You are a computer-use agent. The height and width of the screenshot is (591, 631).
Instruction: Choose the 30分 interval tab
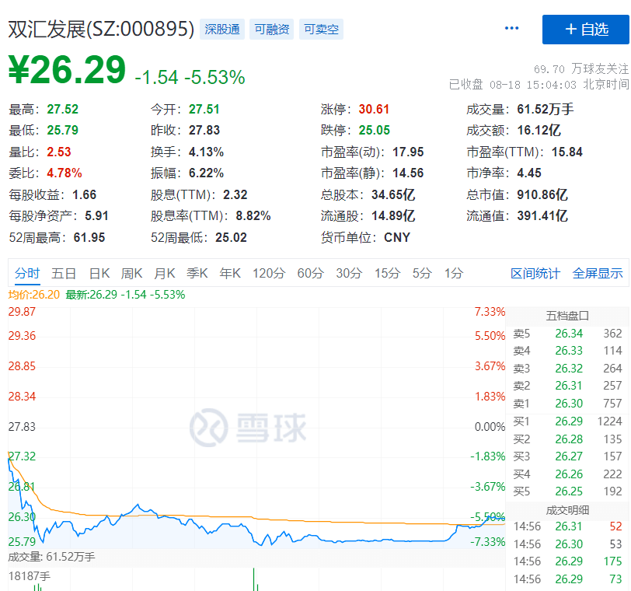coord(349,273)
